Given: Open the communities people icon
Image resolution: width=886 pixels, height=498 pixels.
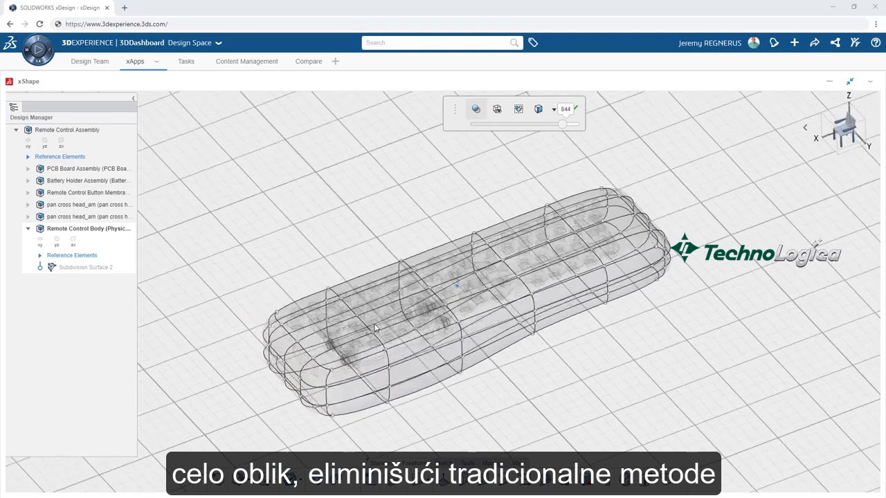Looking at the screenshot, I should pos(856,43).
